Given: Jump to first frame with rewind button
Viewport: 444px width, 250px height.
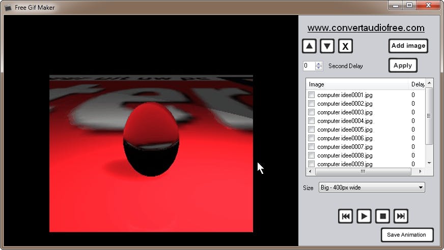Looking at the screenshot, I should [x=345, y=216].
